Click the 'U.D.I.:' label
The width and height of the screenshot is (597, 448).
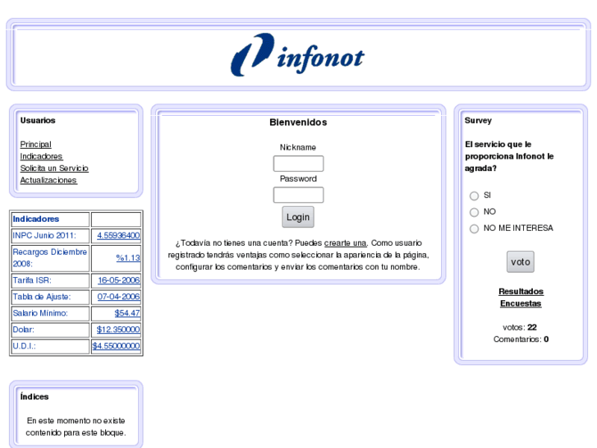click(x=24, y=346)
